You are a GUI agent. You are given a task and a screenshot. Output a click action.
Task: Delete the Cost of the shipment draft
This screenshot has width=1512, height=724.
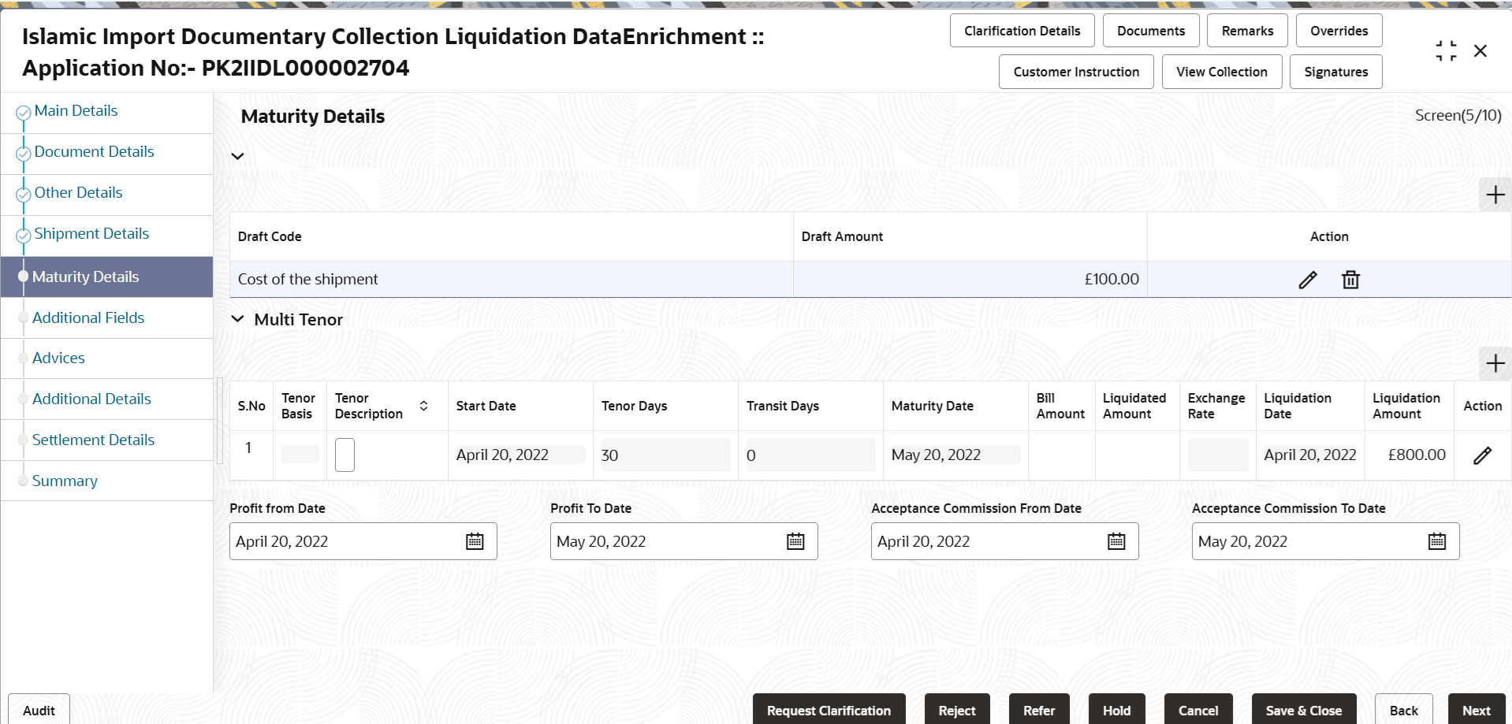(x=1350, y=280)
